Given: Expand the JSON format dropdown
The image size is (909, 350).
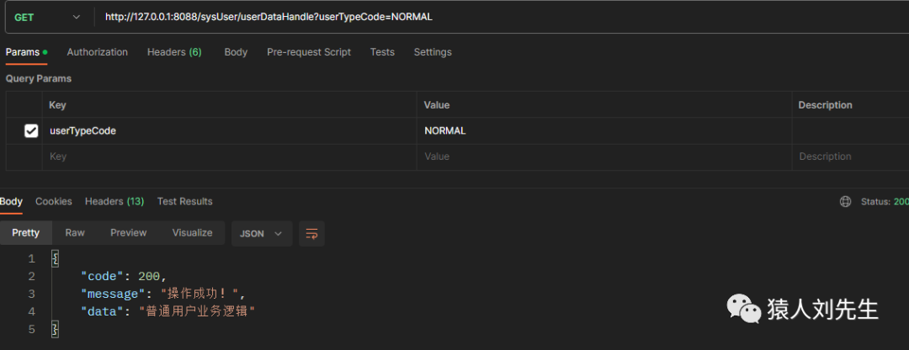Looking at the screenshot, I should point(262,233).
